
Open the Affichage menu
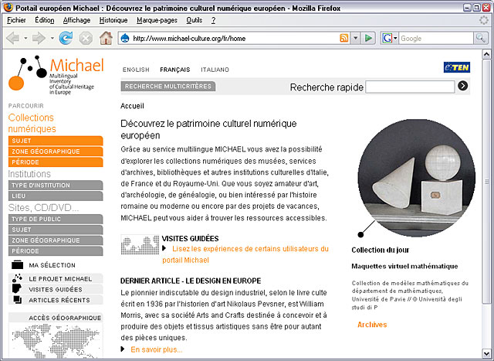[x=76, y=20]
